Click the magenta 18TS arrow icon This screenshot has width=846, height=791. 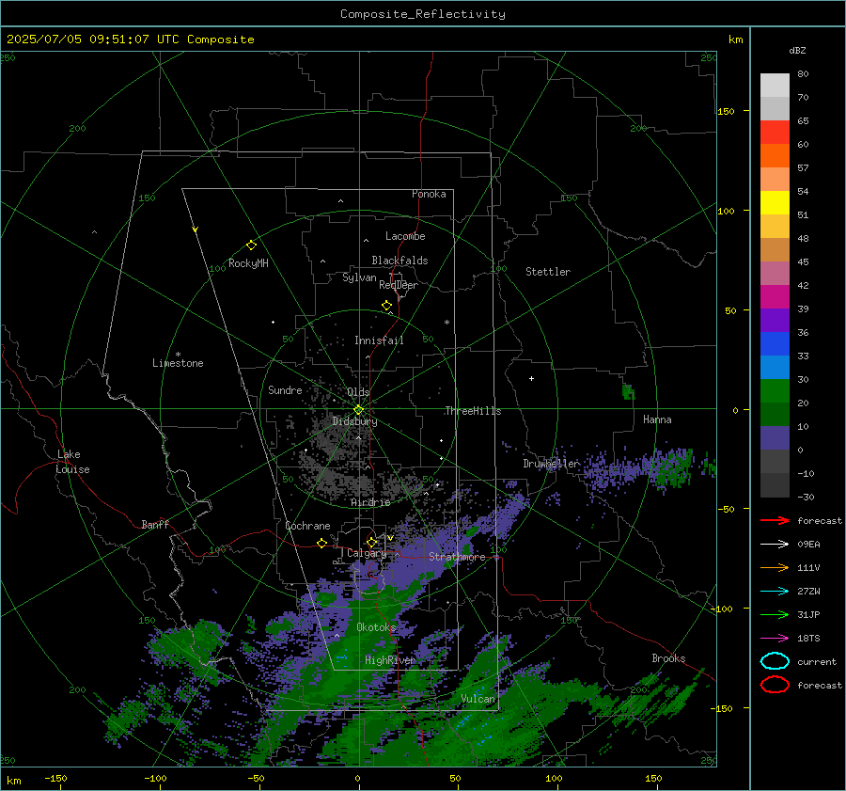(x=775, y=639)
